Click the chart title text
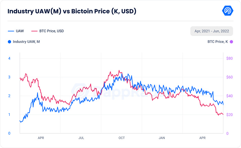The image size is (241, 148). point(72,11)
